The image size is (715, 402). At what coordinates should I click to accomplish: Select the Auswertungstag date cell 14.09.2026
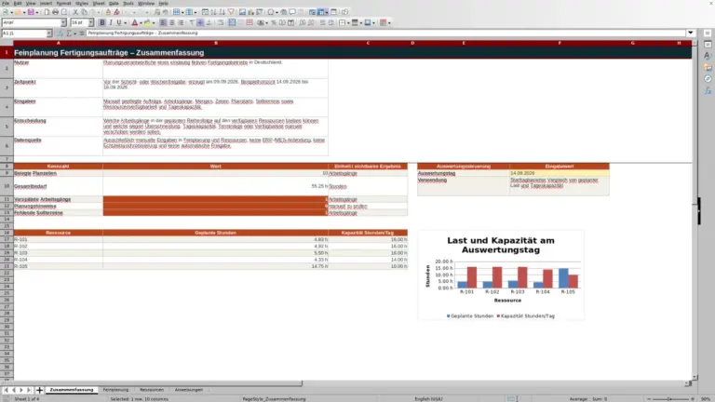tap(559, 173)
